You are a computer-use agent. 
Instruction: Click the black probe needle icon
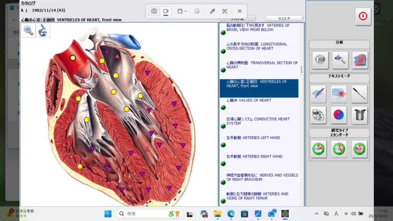tap(360, 94)
